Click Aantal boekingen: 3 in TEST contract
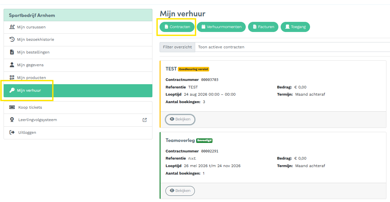The image size is (390, 202). tap(185, 102)
